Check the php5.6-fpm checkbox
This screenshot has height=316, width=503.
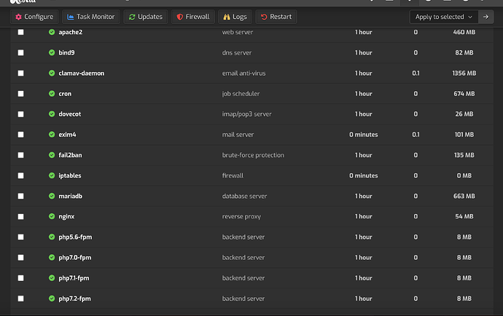click(x=21, y=237)
